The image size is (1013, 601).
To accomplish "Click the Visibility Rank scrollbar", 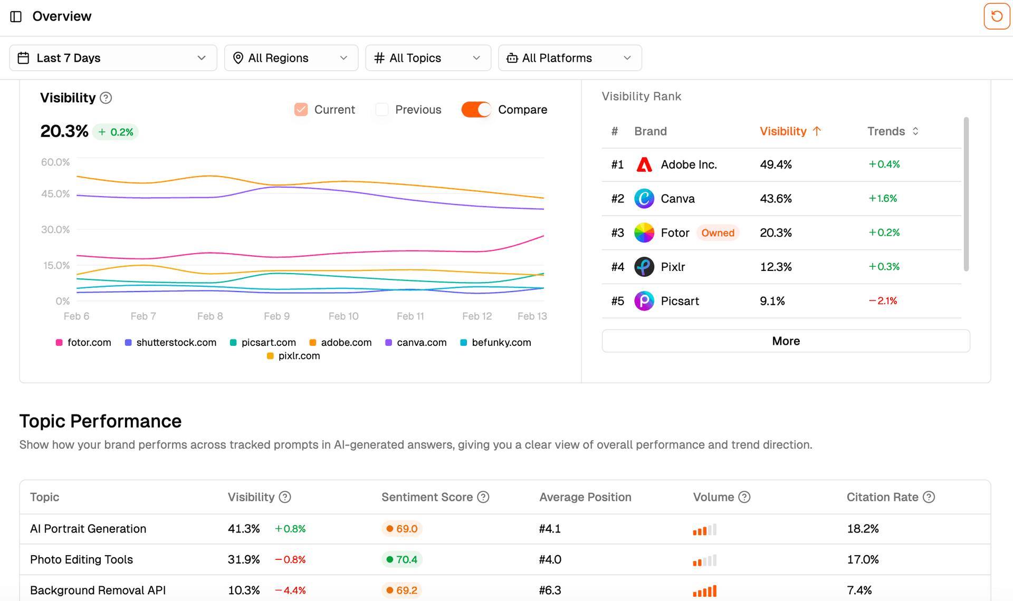I will (x=966, y=194).
